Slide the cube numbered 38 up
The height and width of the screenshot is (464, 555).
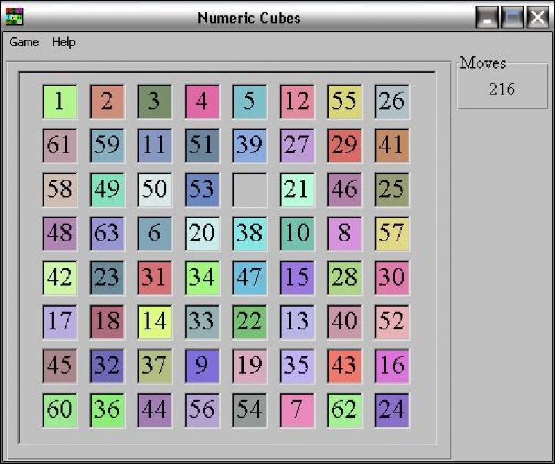click(250, 234)
